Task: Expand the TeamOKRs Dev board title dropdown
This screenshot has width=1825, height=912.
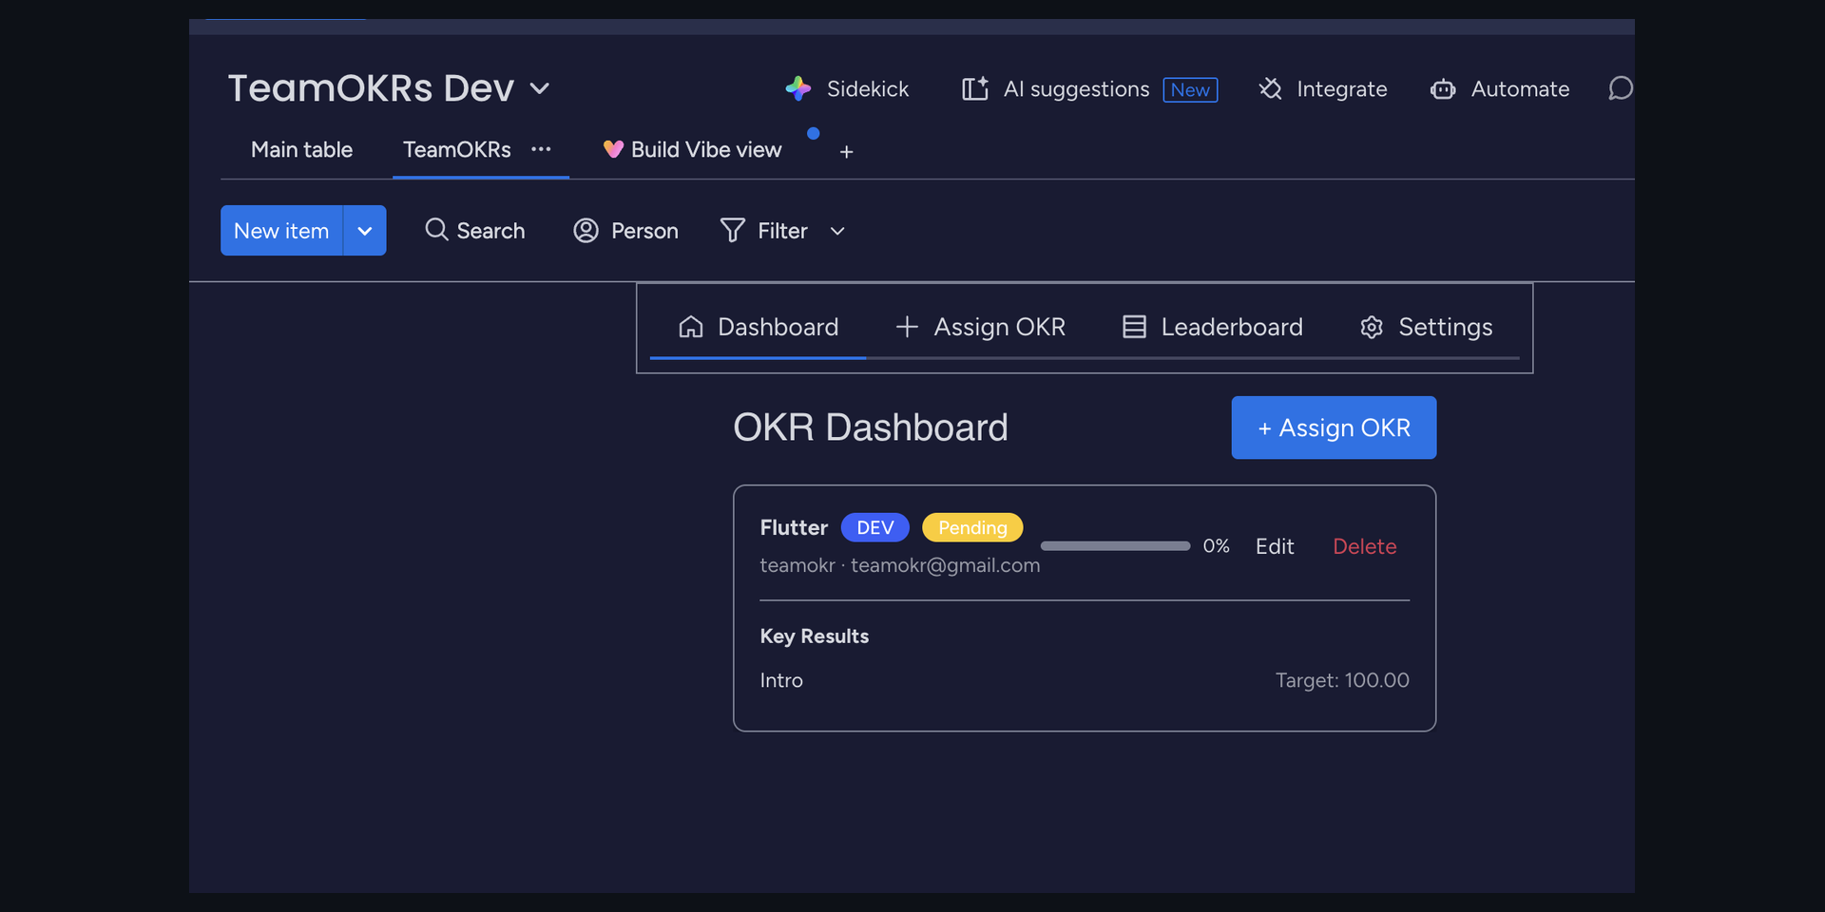Action: click(x=540, y=88)
